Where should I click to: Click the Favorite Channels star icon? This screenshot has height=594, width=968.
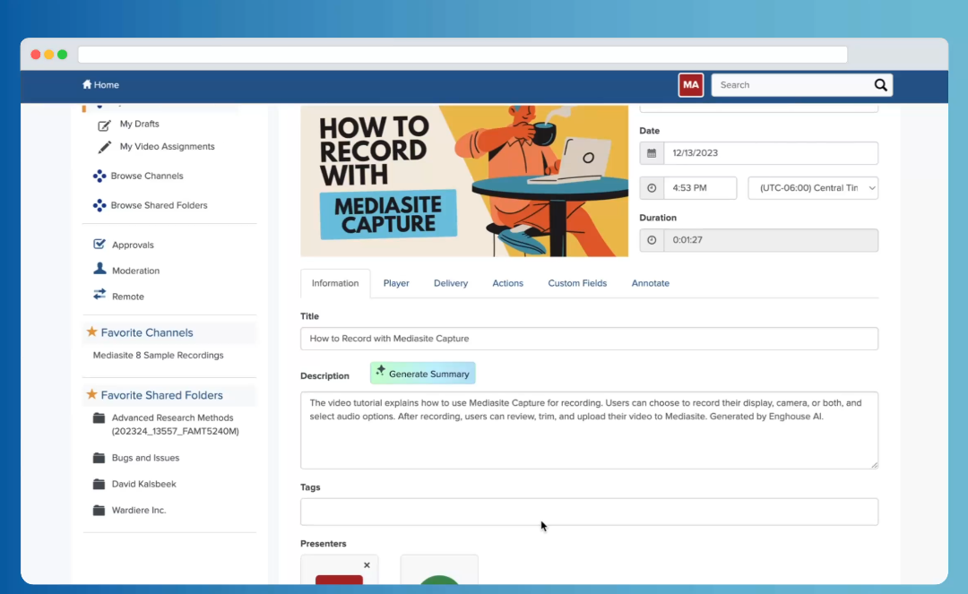tap(92, 331)
